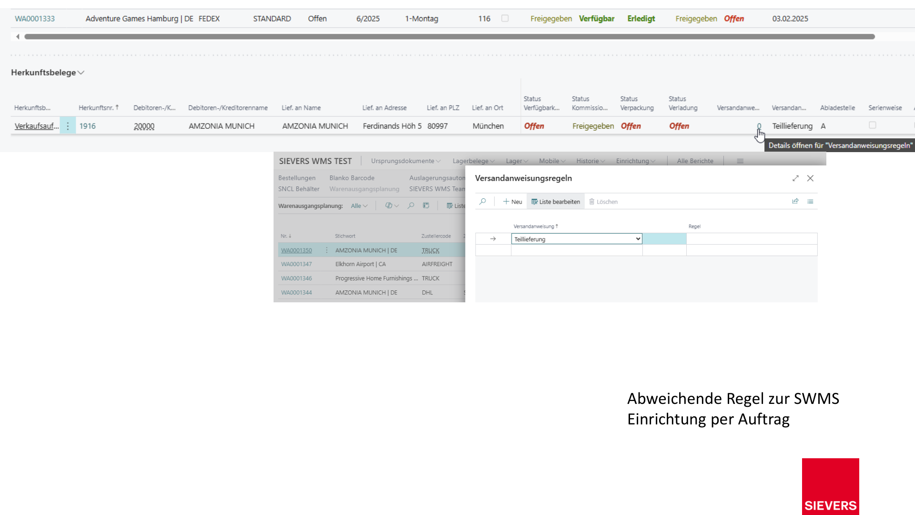Click the Löschen trash button

pos(603,202)
